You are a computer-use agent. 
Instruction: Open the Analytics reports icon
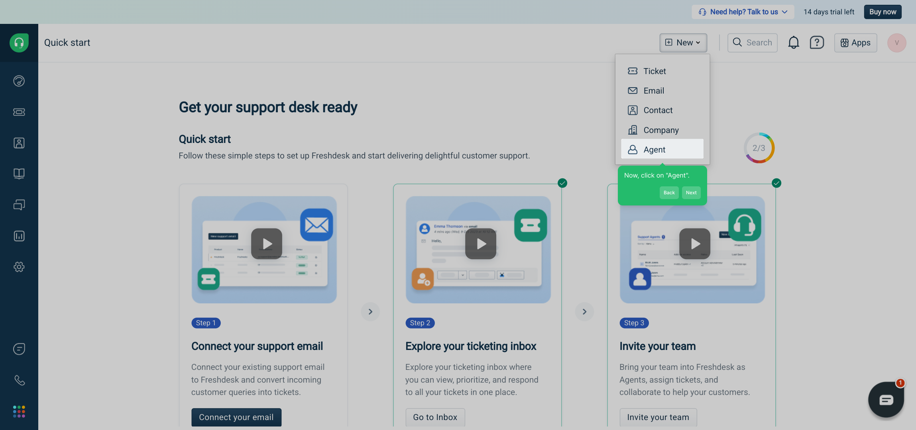click(19, 236)
